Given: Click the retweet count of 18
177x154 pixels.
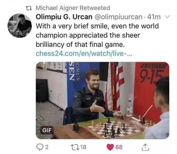Looking at the screenshot, I should coord(84,147).
